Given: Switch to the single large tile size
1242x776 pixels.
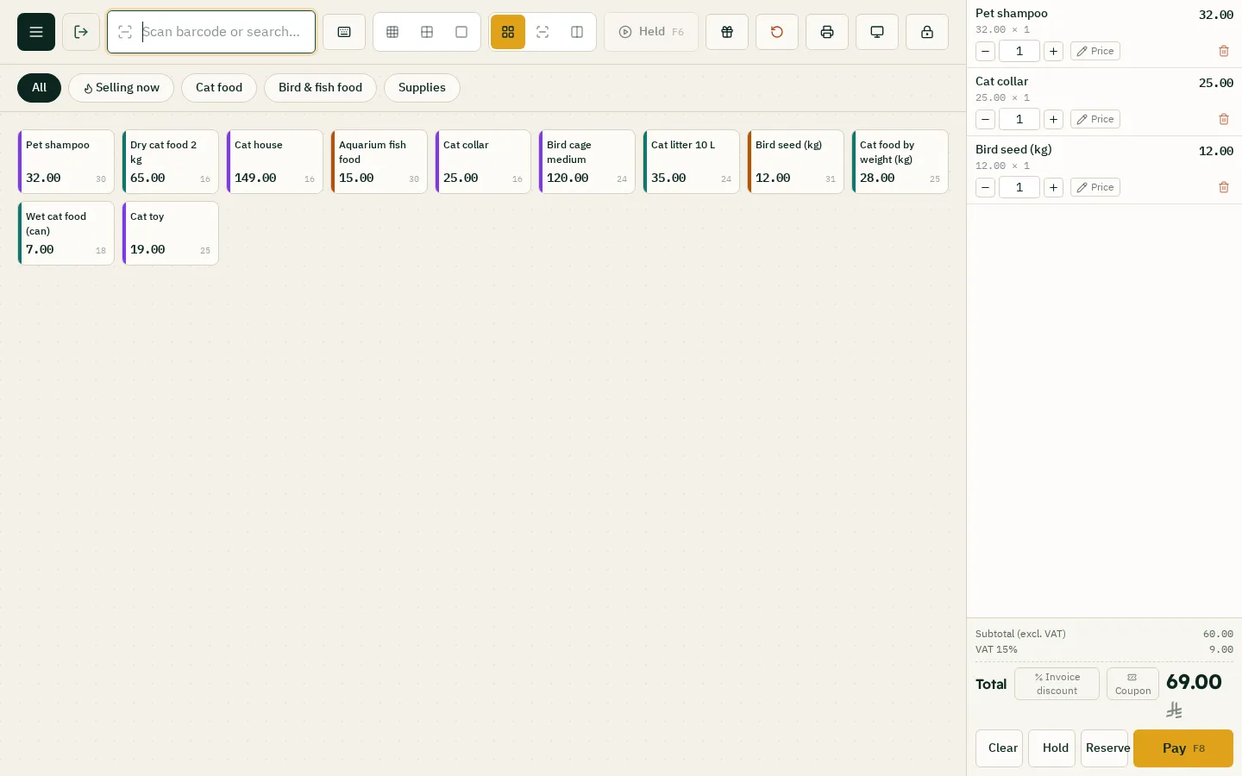Looking at the screenshot, I should coord(461,32).
